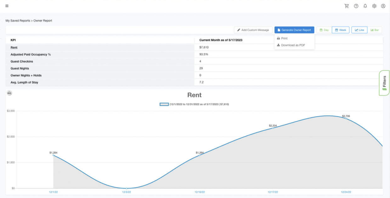Select the Print option's printer icon
The width and height of the screenshot is (390, 198).
click(x=278, y=38)
